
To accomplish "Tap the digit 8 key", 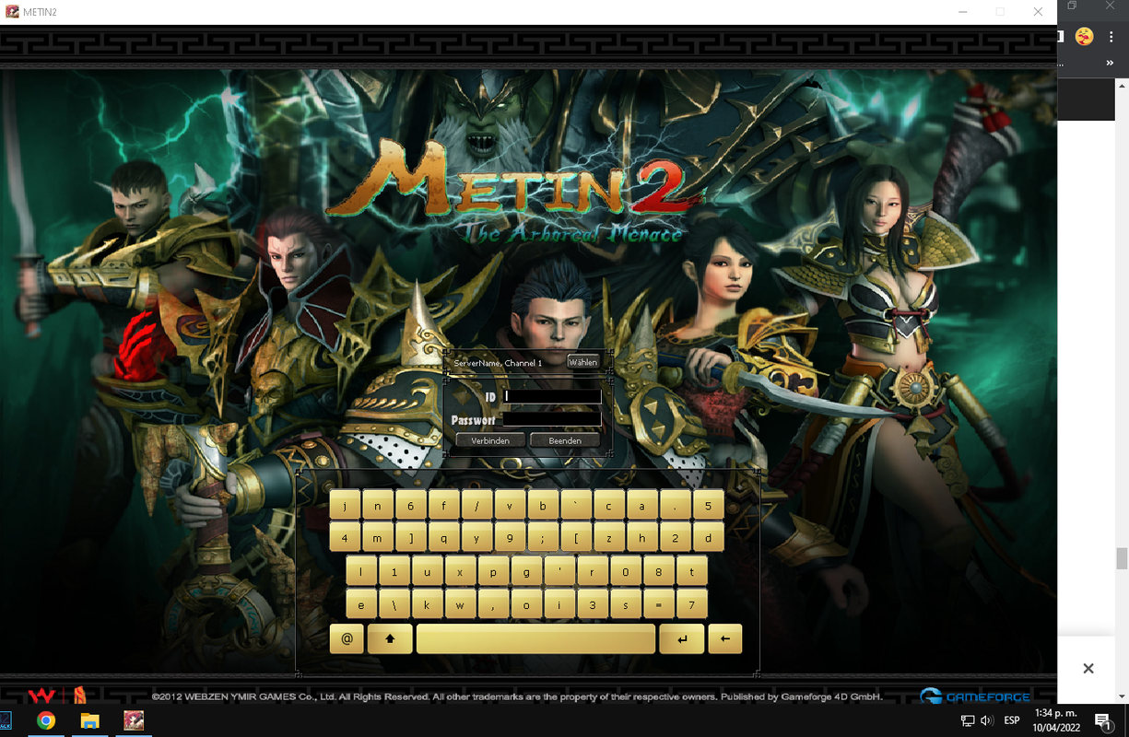I will point(659,571).
